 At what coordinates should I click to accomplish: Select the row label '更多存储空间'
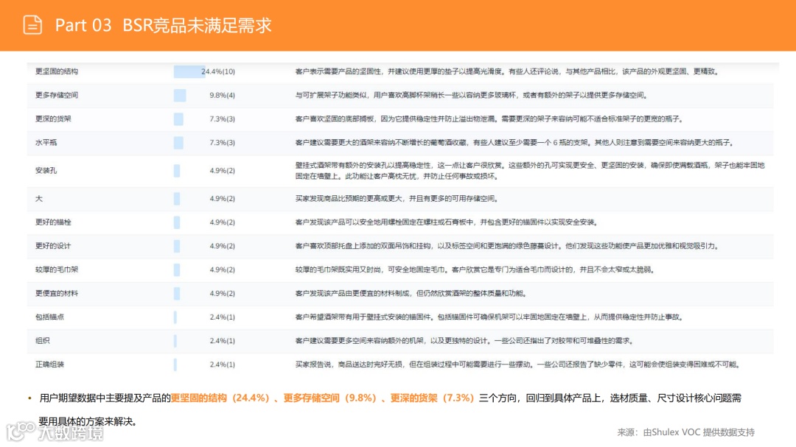(x=56, y=96)
